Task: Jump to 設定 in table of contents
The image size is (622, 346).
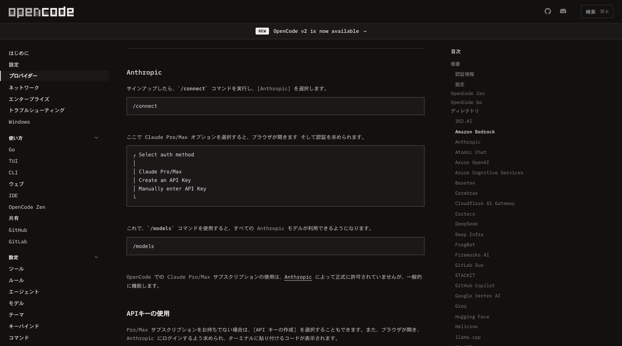Action: coord(460,84)
